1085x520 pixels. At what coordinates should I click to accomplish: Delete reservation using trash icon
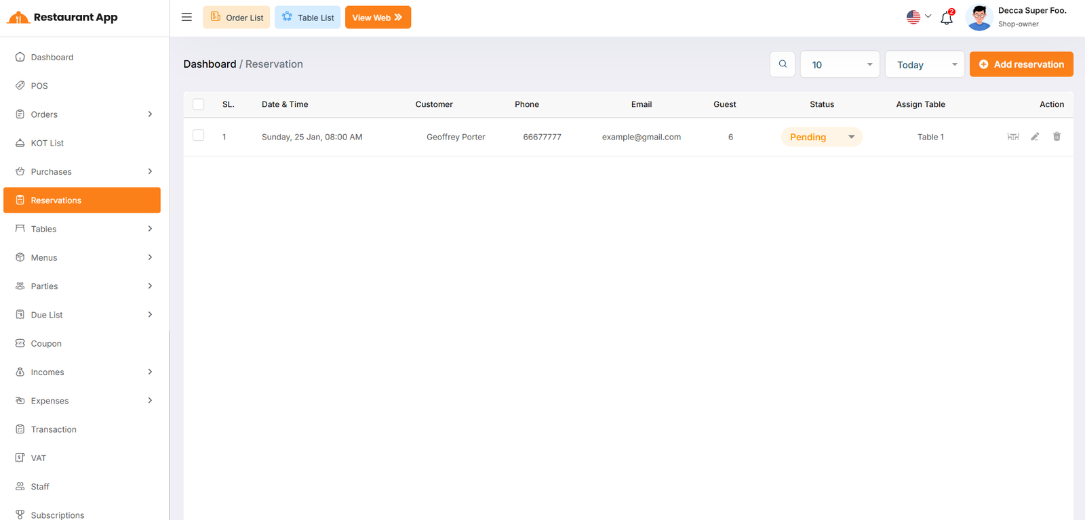(1057, 137)
